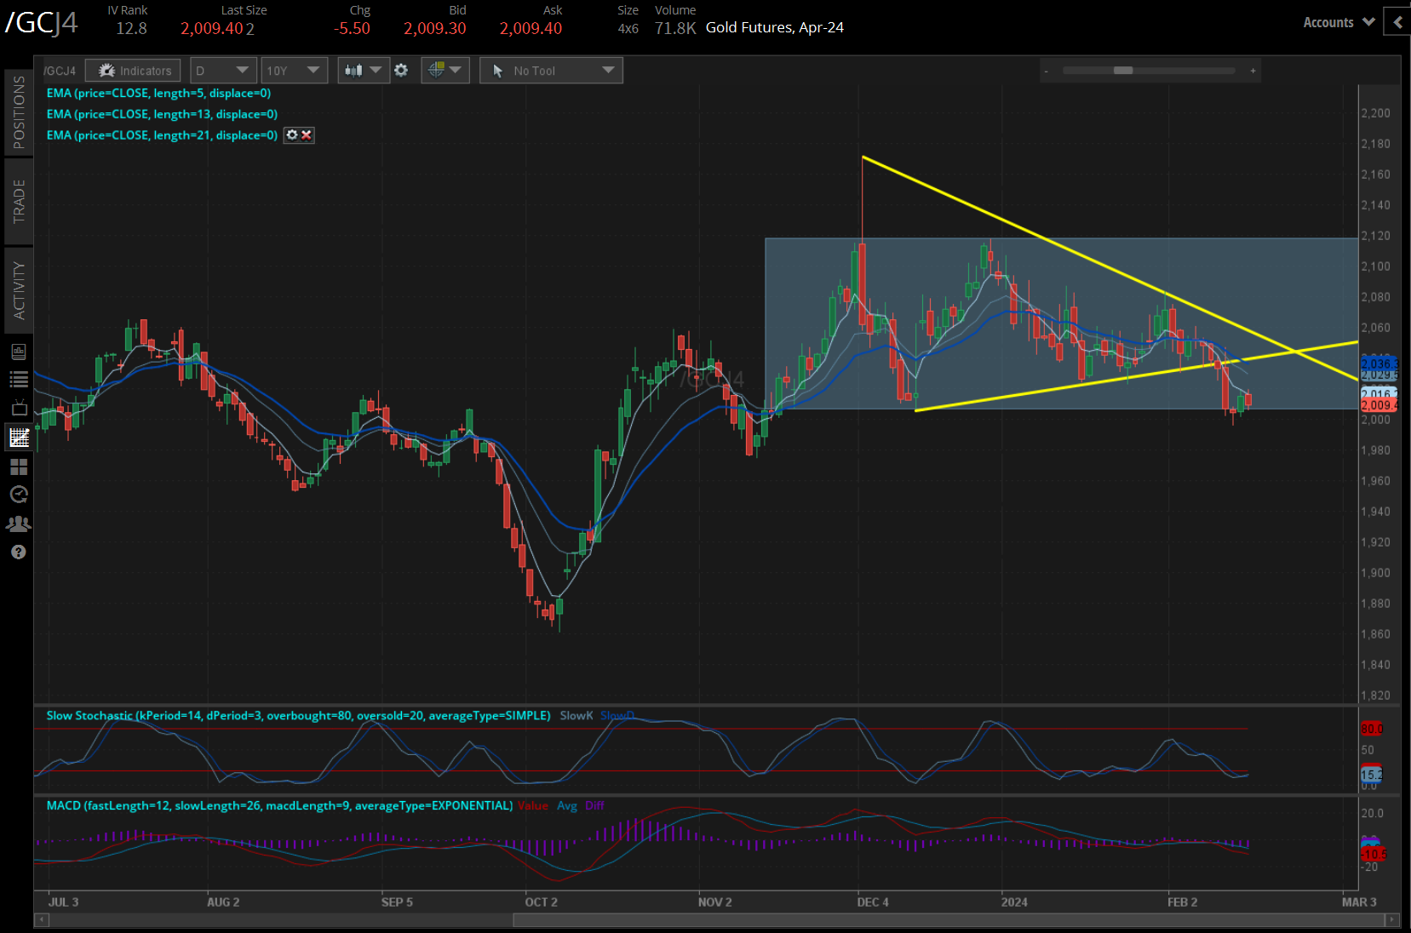Expand the Accounts menu
This screenshot has height=933, width=1411.
(x=1338, y=23)
